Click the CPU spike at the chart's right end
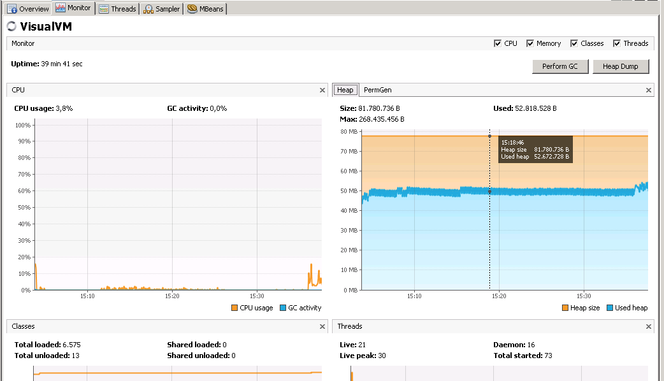The height and width of the screenshot is (381, 664). coord(314,277)
